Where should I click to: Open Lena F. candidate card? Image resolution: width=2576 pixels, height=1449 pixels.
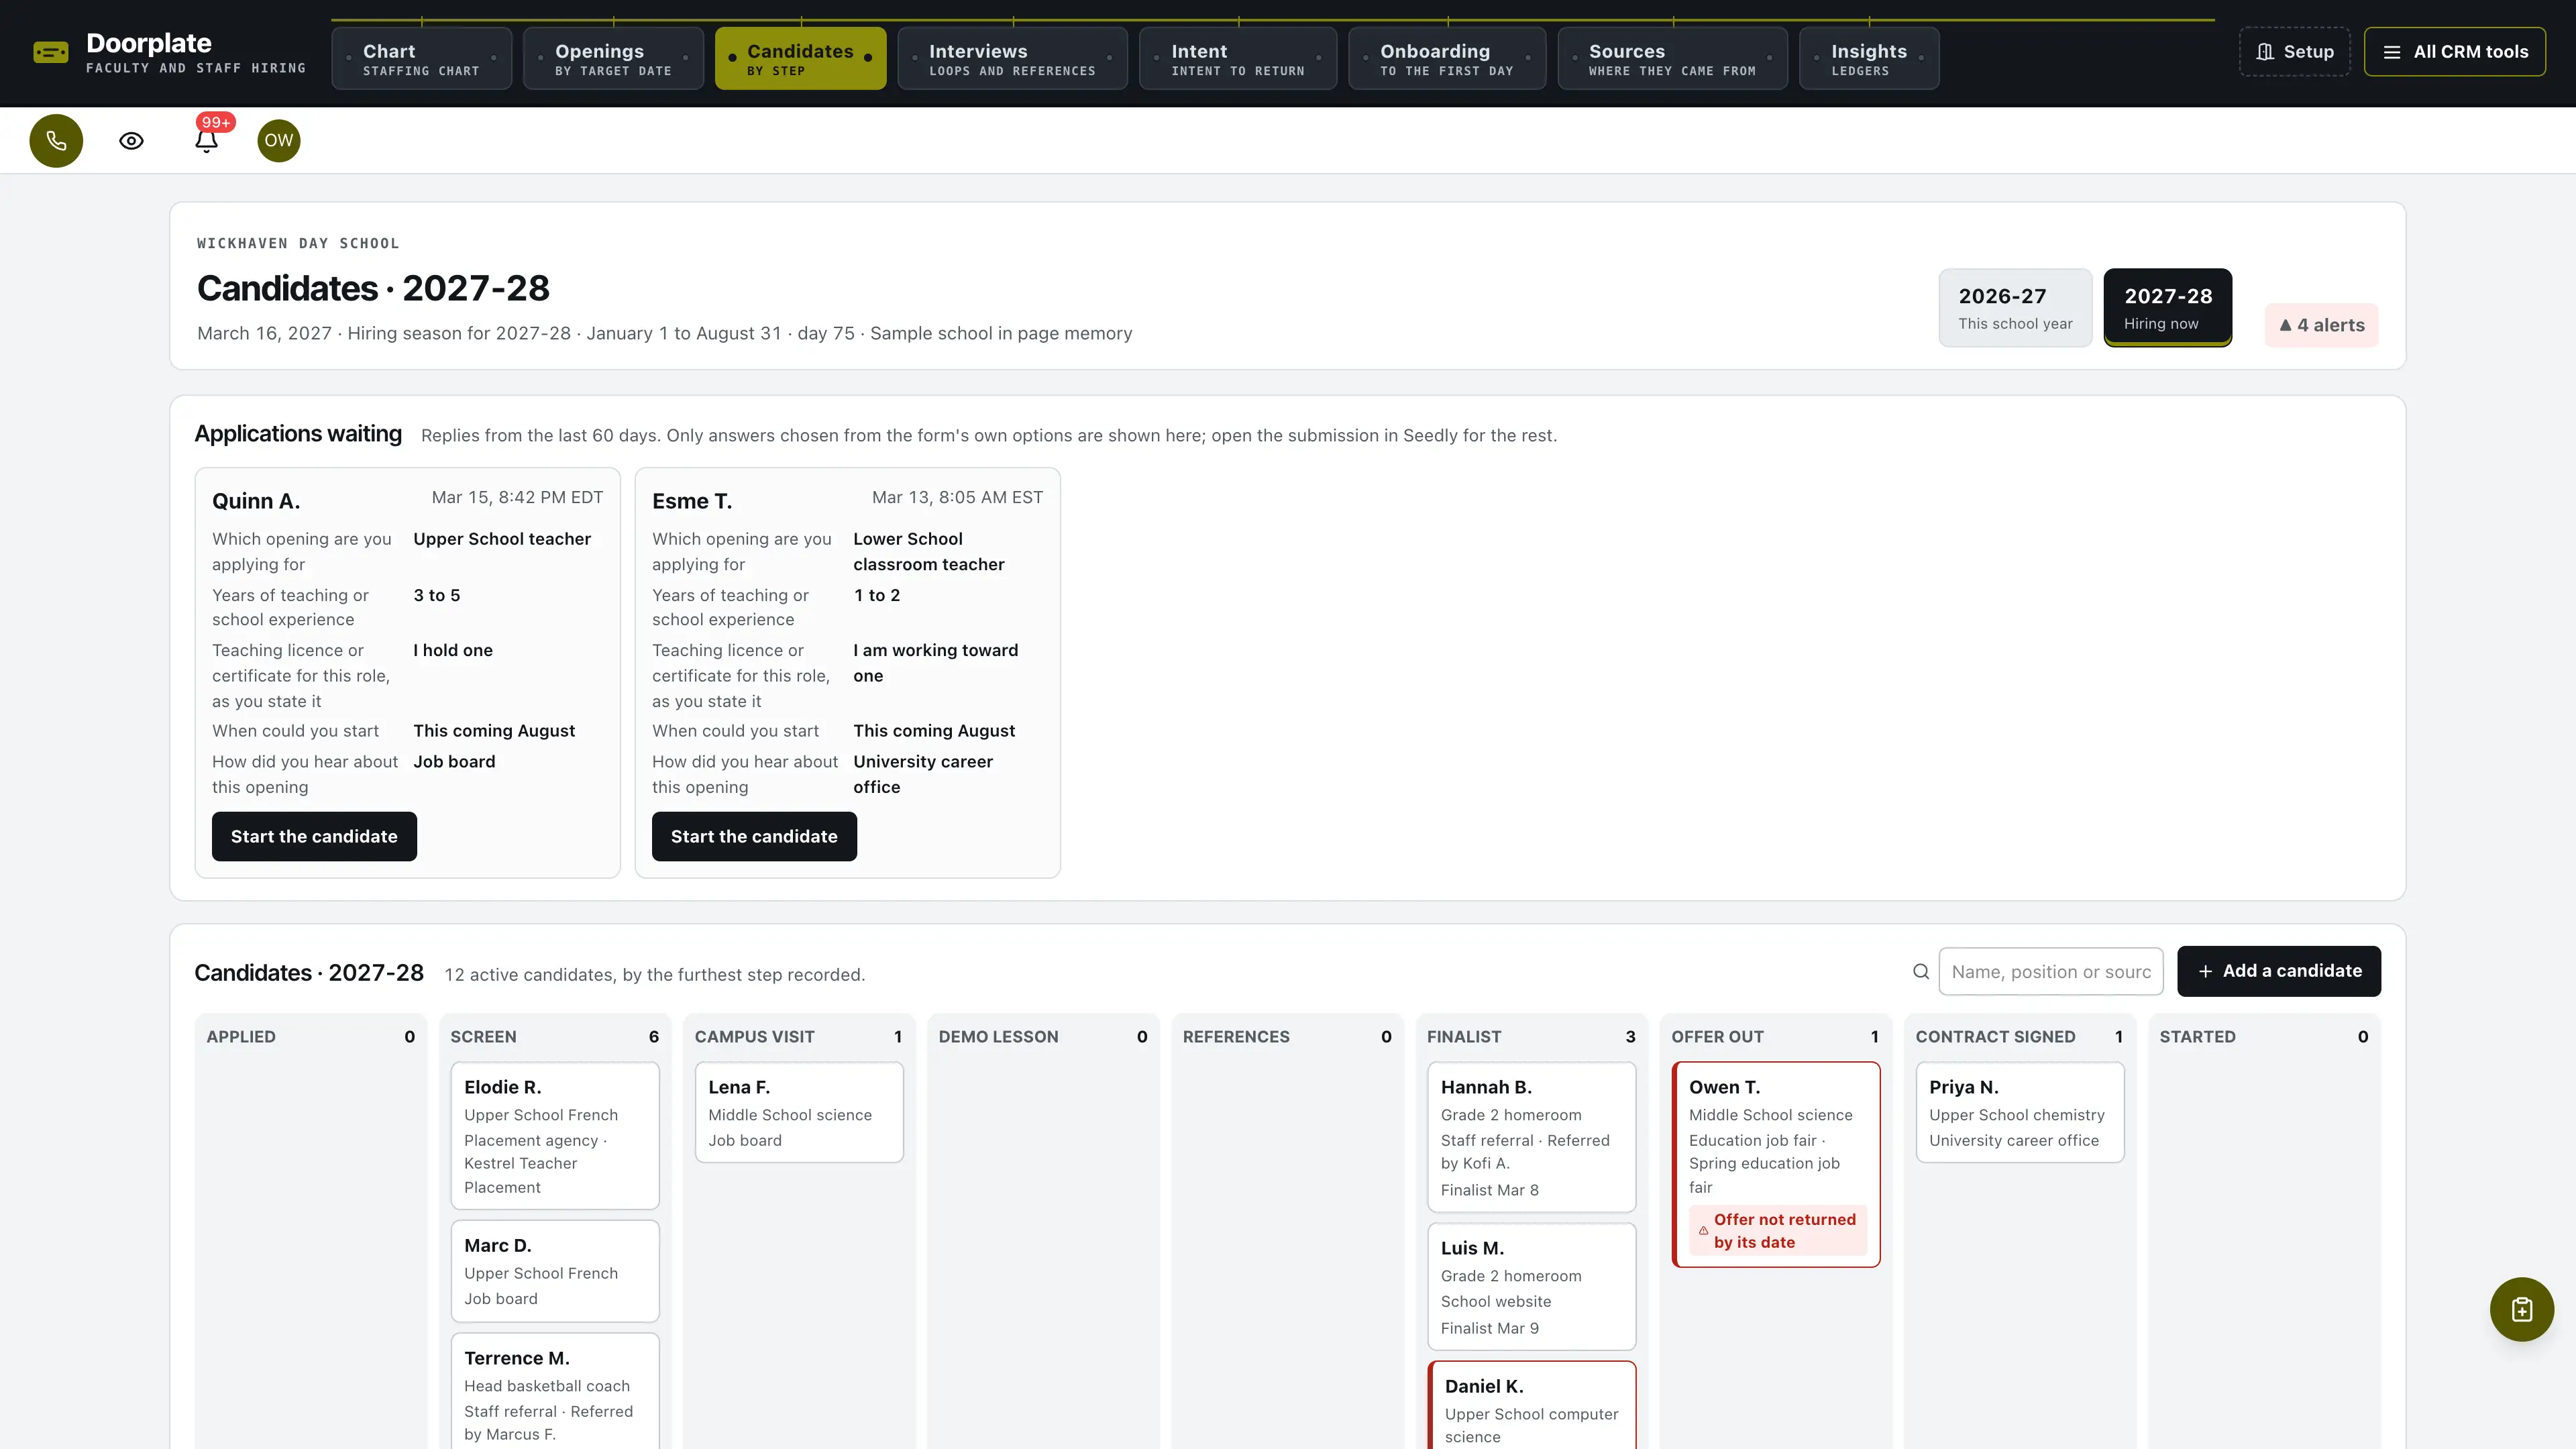(799, 1112)
